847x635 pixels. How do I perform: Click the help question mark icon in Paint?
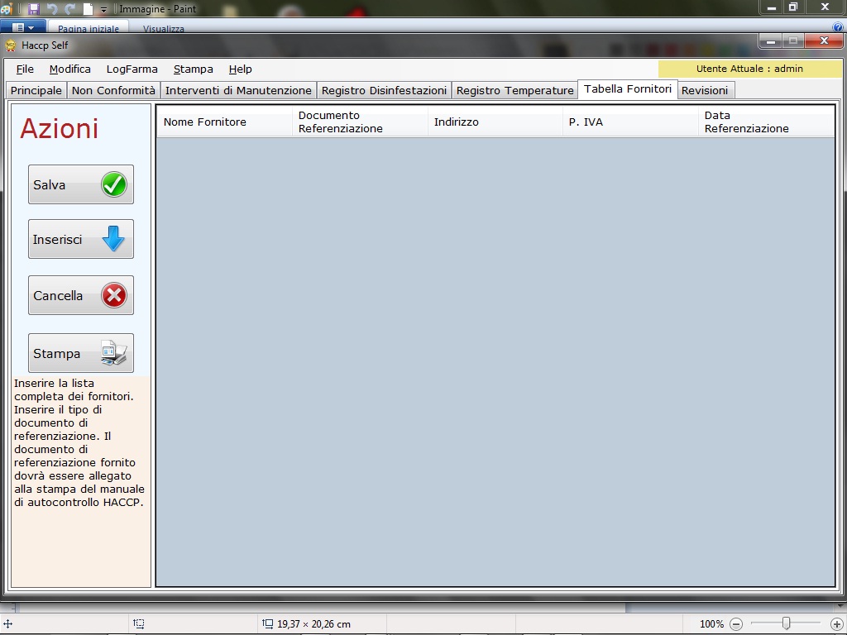pos(838,28)
